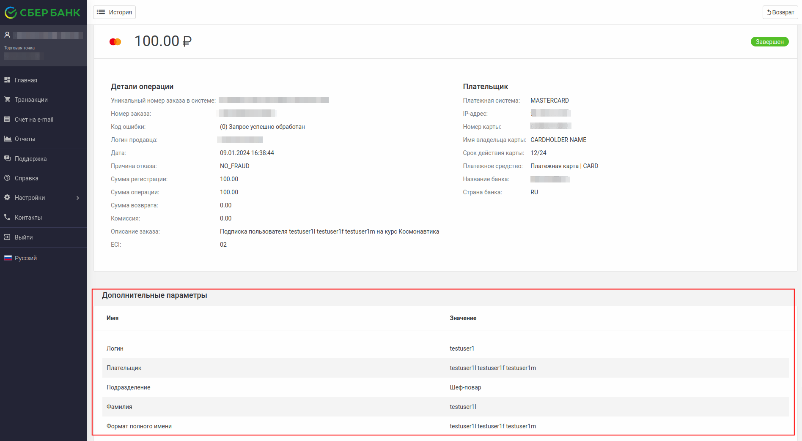Click the Завершен status badge
The width and height of the screenshot is (802, 441).
click(769, 42)
